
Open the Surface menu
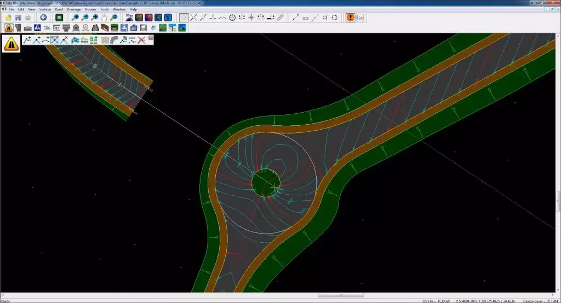45,9
